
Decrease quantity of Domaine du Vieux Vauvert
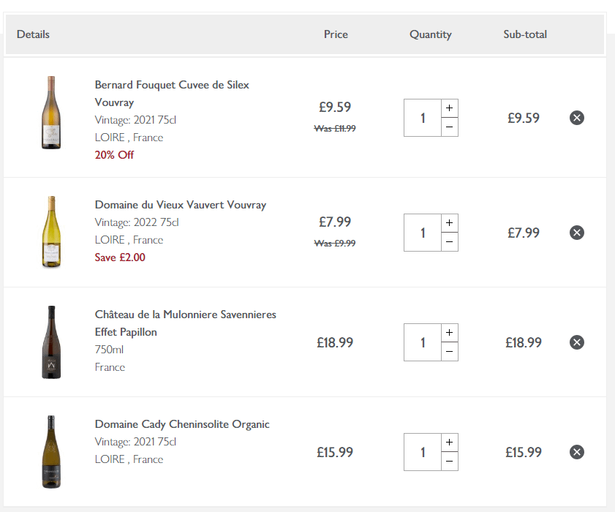pyautogui.click(x=449, y=242)
